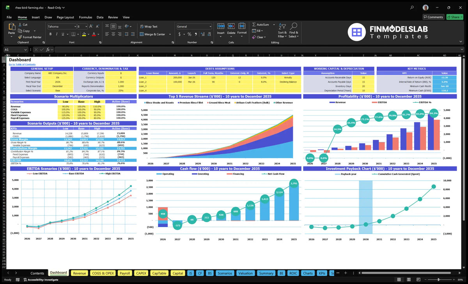Click into the formula bar input
The height and width of the screenshot is (284, 468).
pyautogui.click(x=257, y=49)
